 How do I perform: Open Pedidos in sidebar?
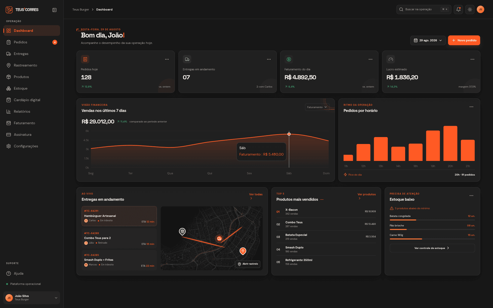32,42
